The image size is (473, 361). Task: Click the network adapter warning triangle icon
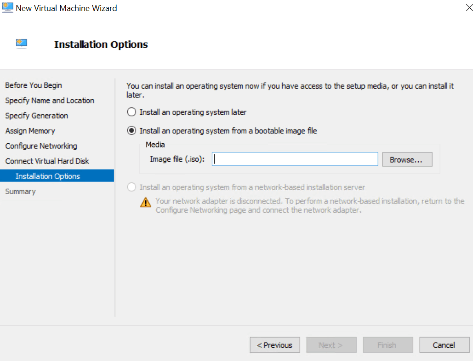click(146, 202)
